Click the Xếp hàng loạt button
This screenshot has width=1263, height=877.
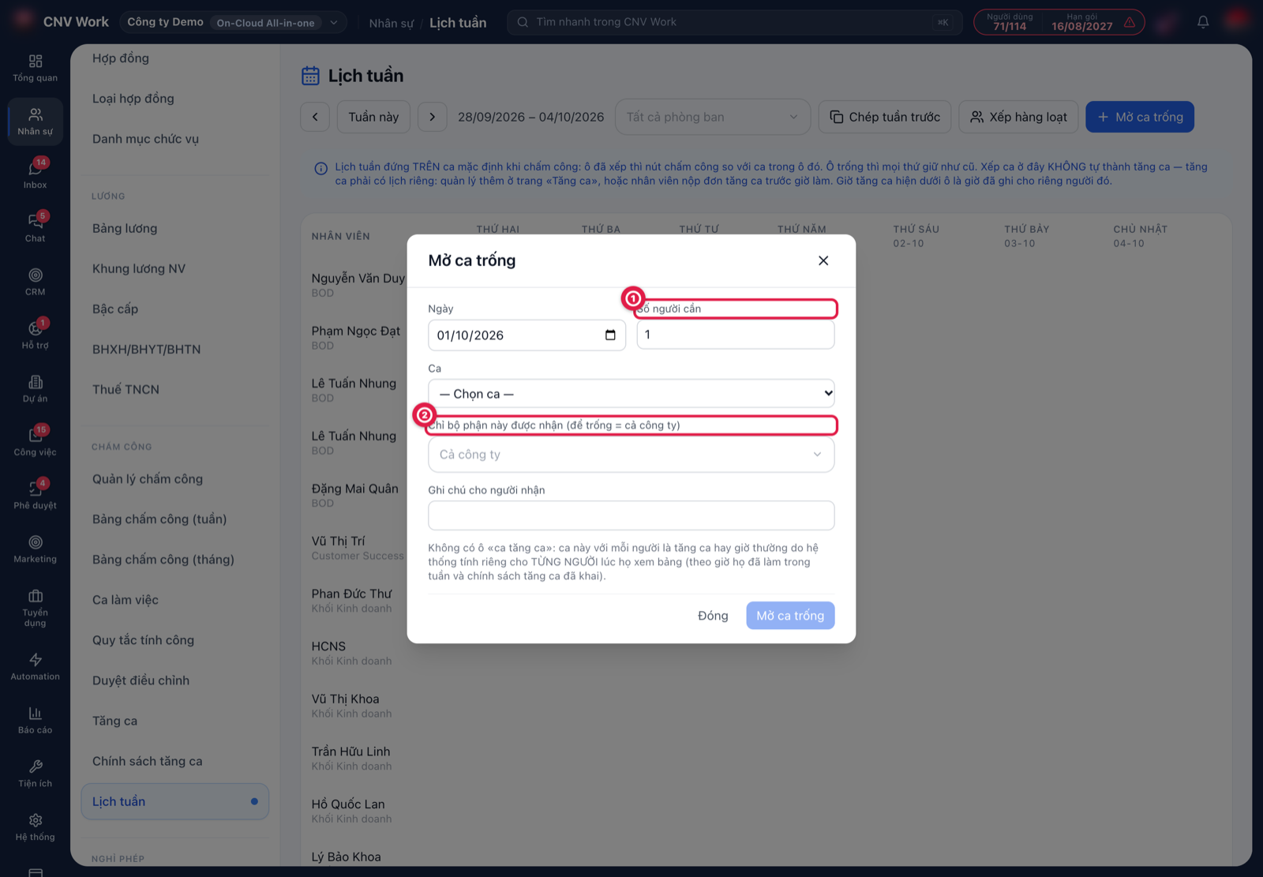pos(1018,117)
